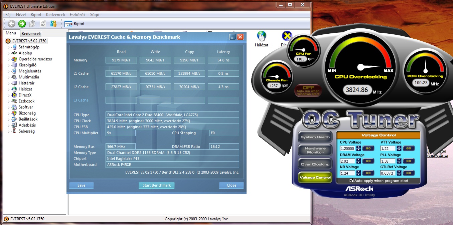Open System Health in OC Tuner
Image resolution: width=453 pixels, height=225 pixels.
click(x=315, y=137)
